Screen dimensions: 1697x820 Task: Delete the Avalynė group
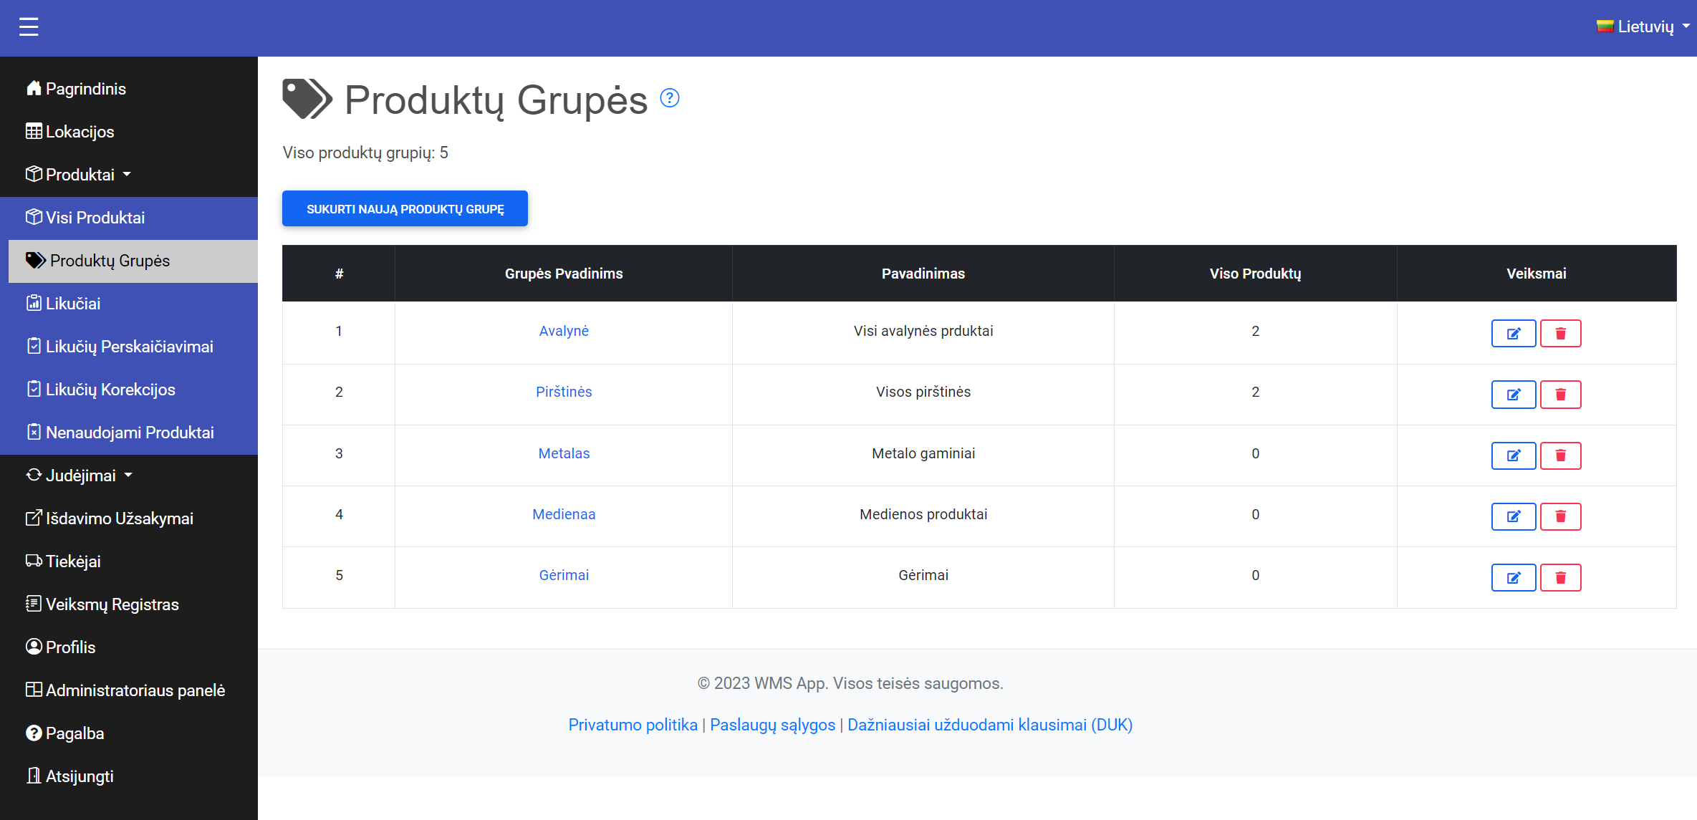1560,333
